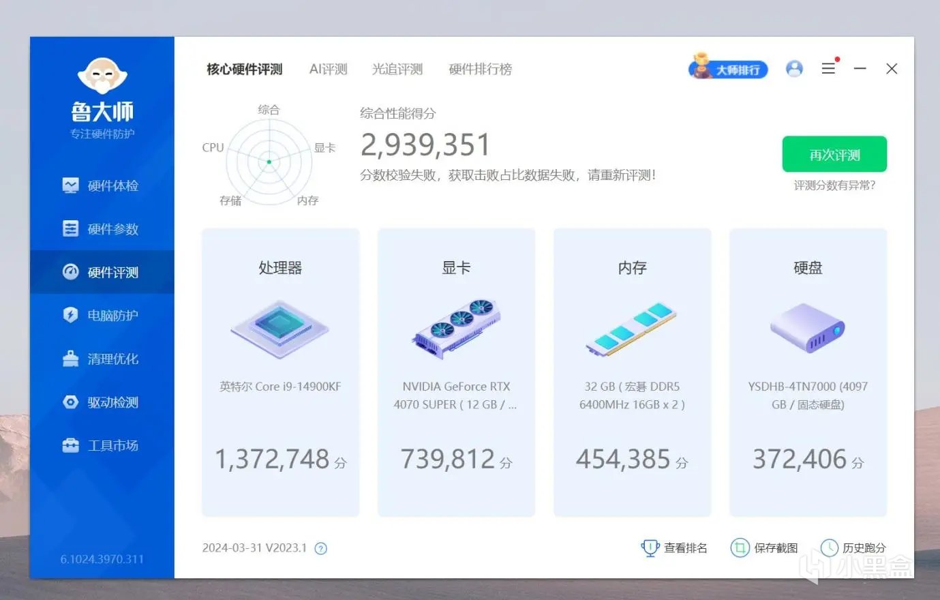This screenshot has width=940, height=600.
Task: Click the 2024-03-31 V2023.1 version text
Action: 254,548
